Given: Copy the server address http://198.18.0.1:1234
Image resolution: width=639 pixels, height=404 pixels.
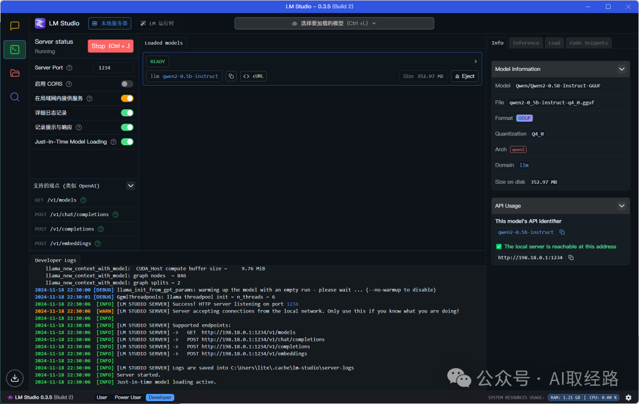Looking at the screenshot, I should point(571,258).
